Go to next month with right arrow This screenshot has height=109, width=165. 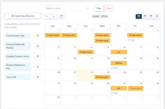pos(53,16)
